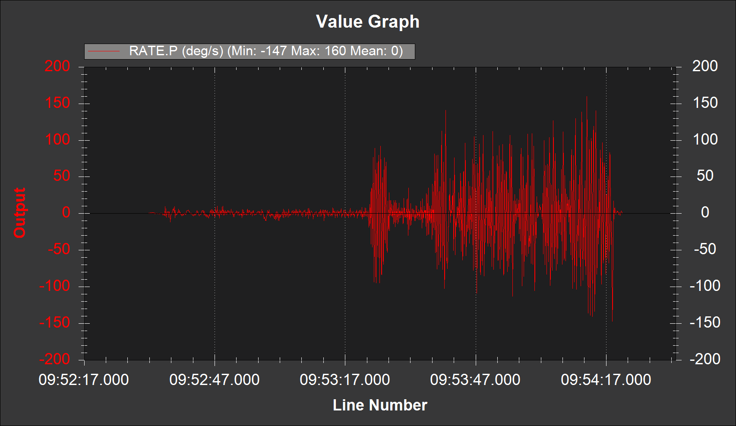The image size is (736, 426).
Task: Click the white -150 right axis value
Action: click(x=705, y=322)
